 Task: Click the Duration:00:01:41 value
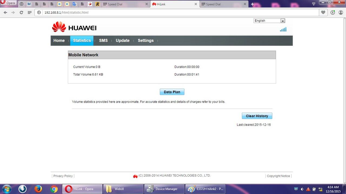coord(187,74)
